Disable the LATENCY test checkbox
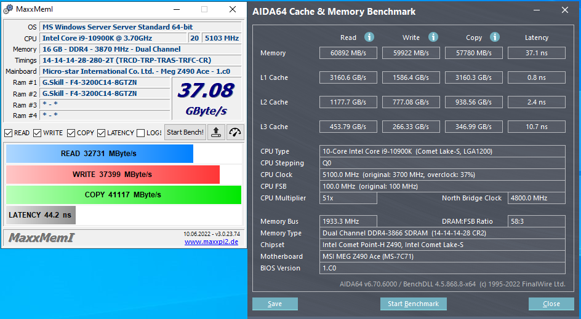Screen dimensions: 581x319 (x=101, y=133)
